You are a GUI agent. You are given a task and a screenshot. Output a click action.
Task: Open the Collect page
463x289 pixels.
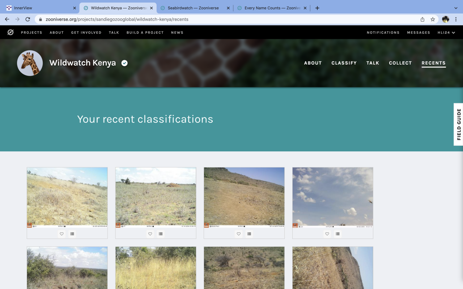click(x=400, y=63)
